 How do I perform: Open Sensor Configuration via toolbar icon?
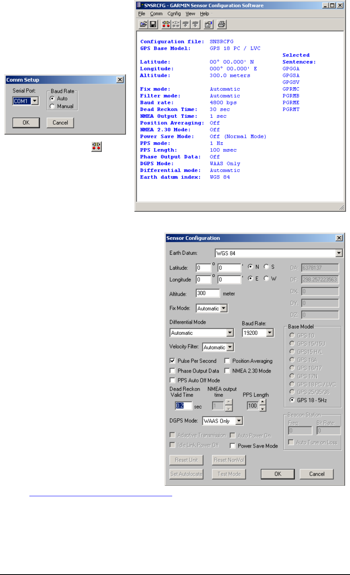click(208, 25)
